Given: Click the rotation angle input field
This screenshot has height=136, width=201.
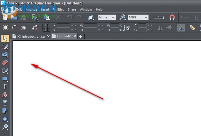Looking at the screenshot, I should 142,26.
